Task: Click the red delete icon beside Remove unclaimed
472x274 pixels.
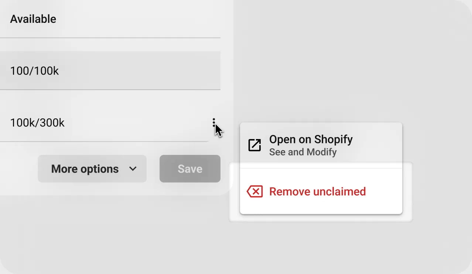Action: click(x=254, y=191)
